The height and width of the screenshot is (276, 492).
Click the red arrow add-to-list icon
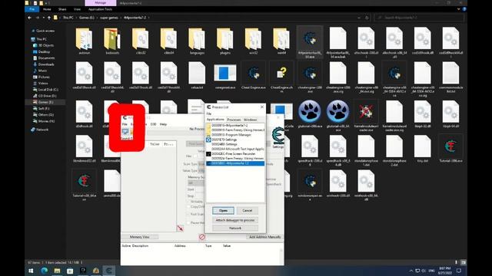[180, 228]
